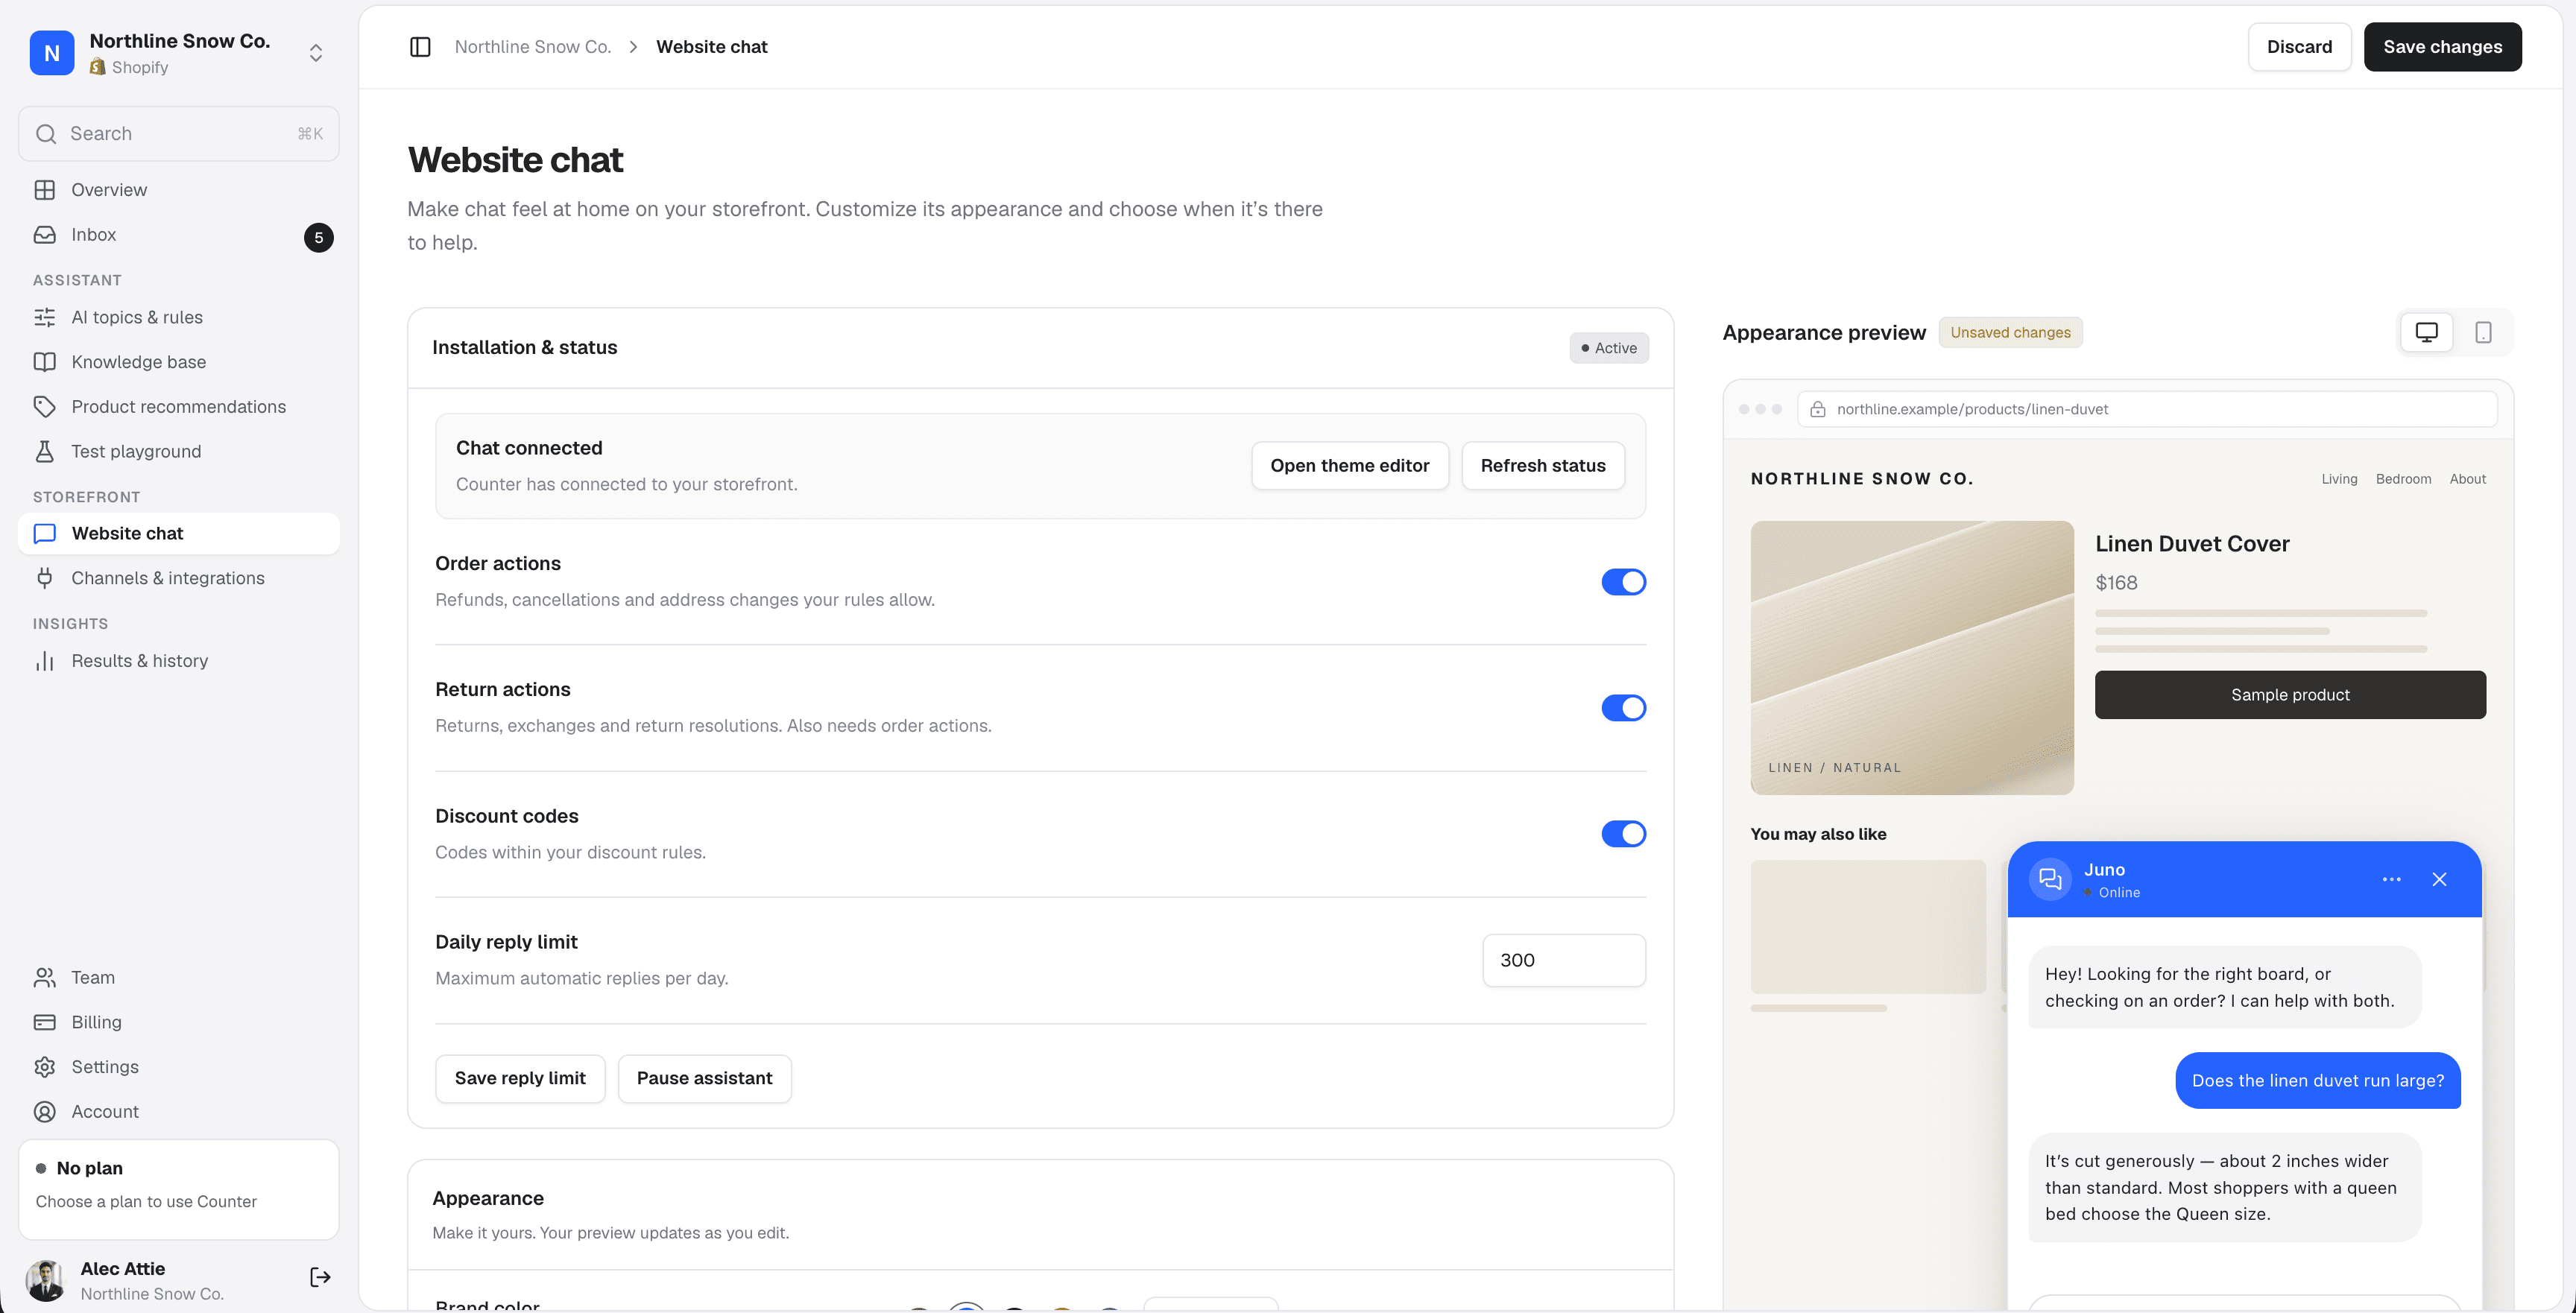Click the Team people icon
The image size is (2576, 1313).
click(x=45, y=978)
